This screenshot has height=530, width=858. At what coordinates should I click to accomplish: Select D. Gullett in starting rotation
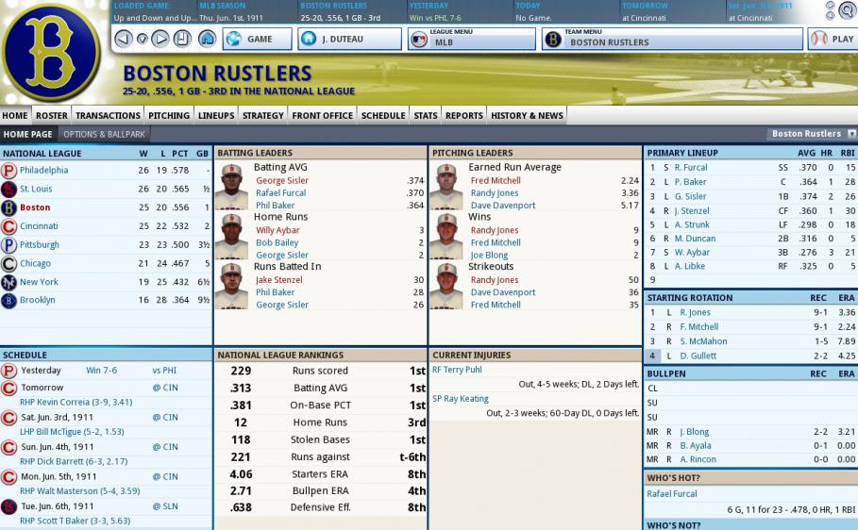click(698, 356)
